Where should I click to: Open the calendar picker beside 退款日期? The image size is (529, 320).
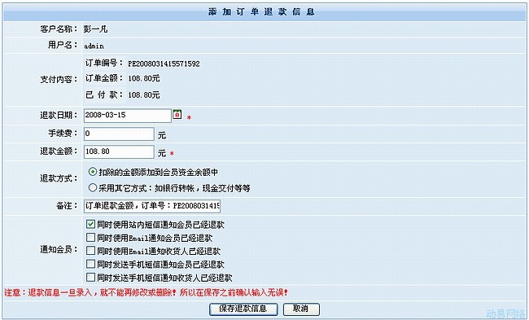tap(177, 114)
